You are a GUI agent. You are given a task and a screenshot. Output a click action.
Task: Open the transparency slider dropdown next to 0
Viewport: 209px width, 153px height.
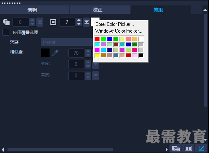tap(40, 22)
